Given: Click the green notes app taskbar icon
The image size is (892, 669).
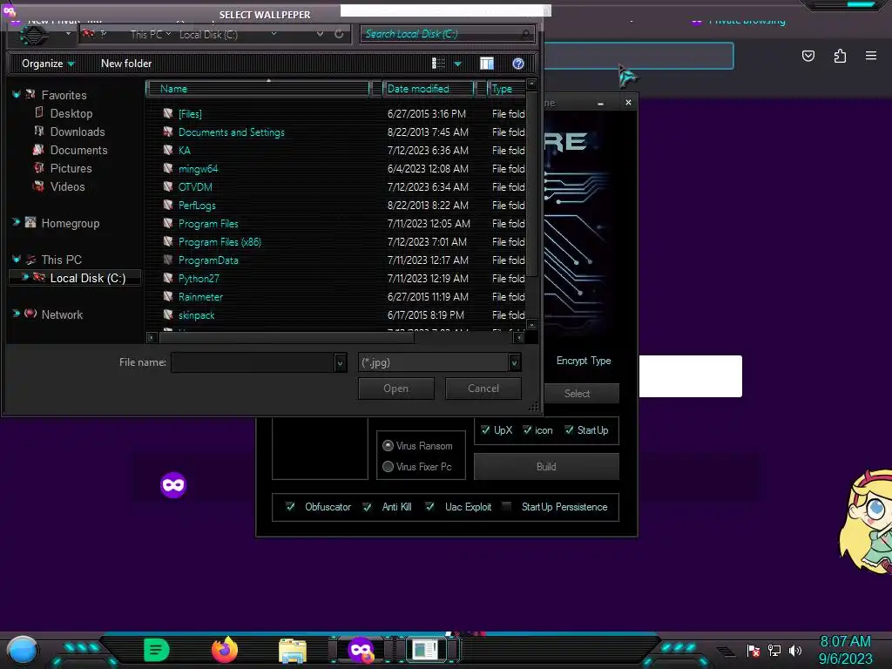Looking at the screenshot, I should point(157,650).
